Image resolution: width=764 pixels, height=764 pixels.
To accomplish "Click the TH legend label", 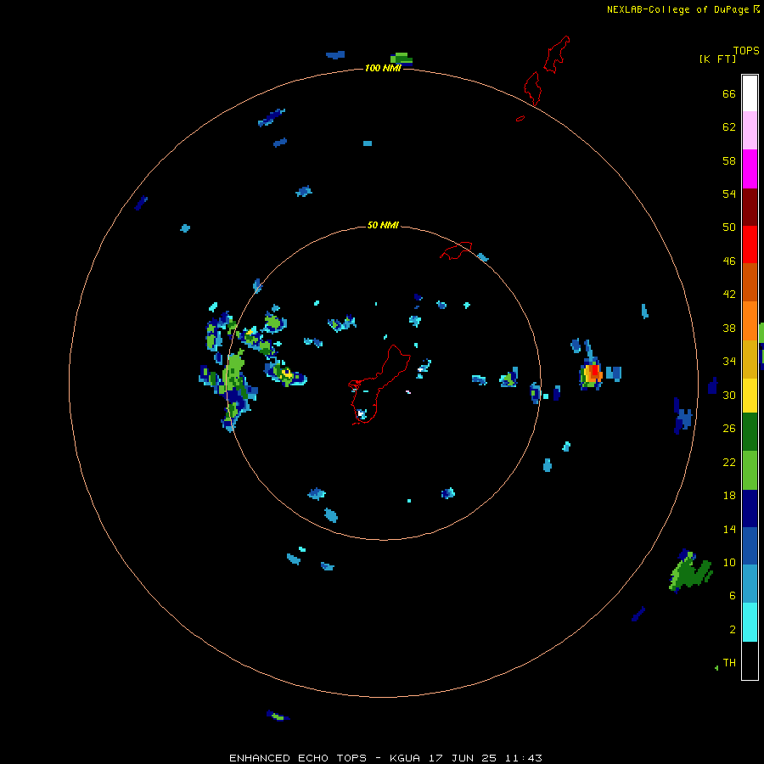I will [x=729, y=662].
